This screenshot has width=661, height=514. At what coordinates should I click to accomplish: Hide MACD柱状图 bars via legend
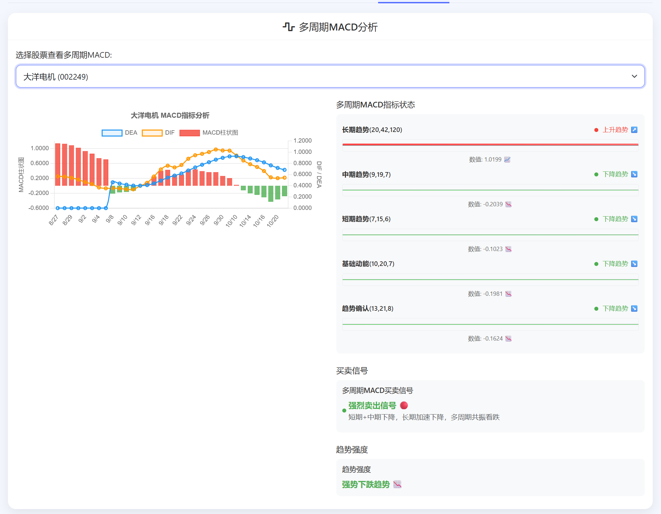[189, 133]
